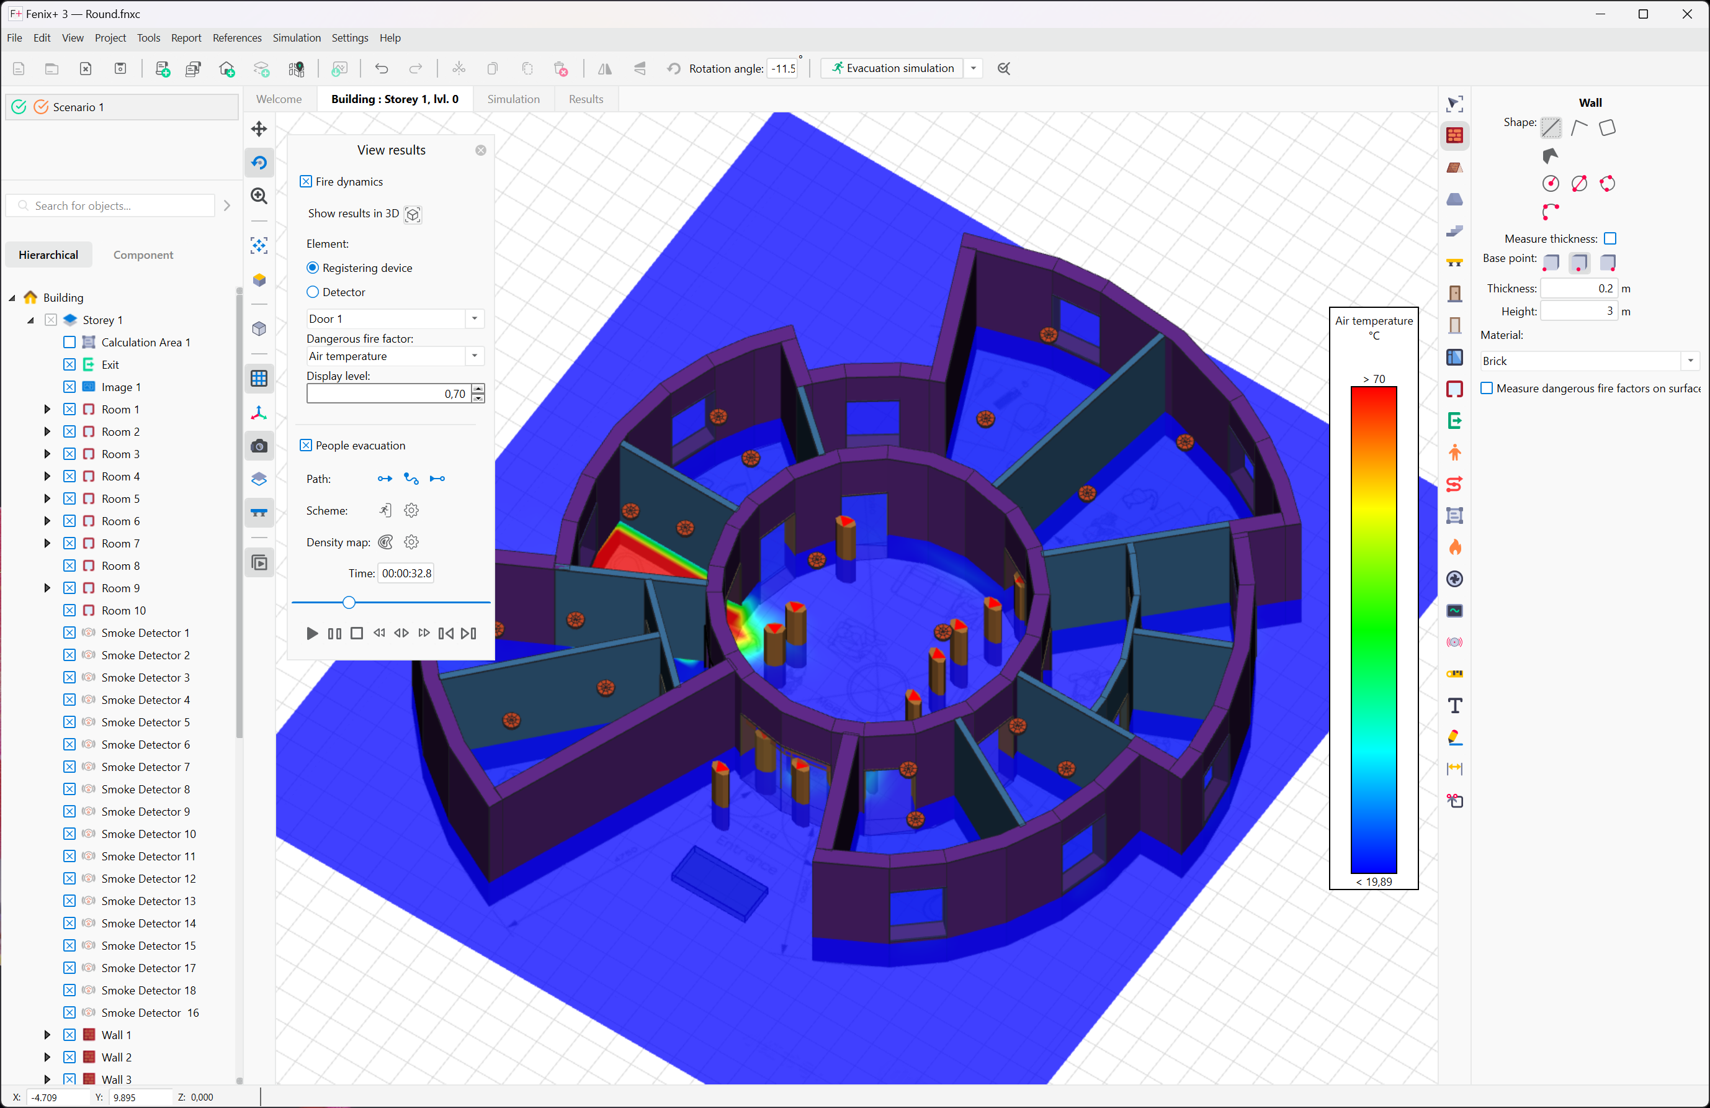This screenshot has height=1108, width=1710.
Task: Toggle visibility of Smoke Detector 5
Action: (x=69, y=722)
